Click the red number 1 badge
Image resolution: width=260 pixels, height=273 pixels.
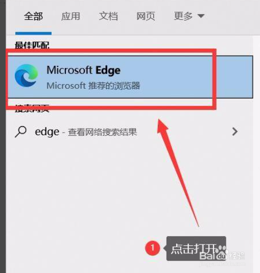coord(153,248)
